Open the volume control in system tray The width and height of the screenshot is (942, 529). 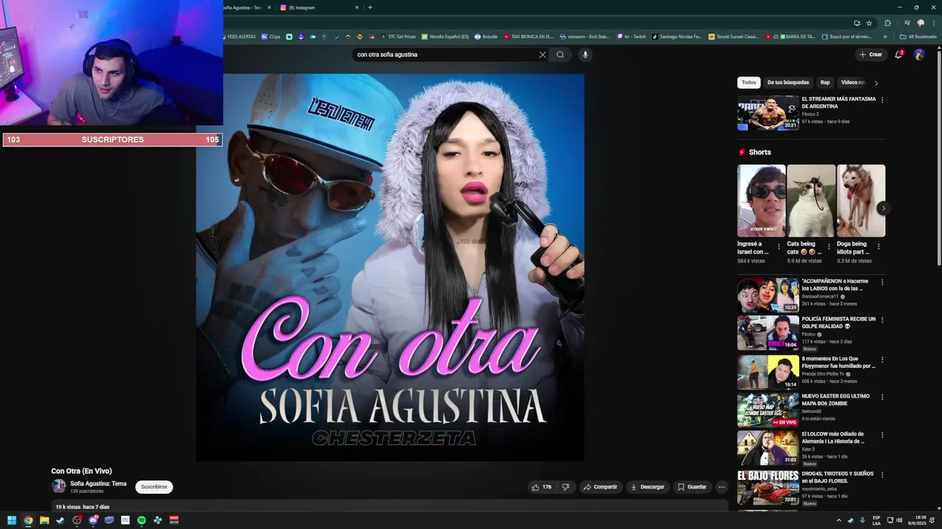click(899, 520)
